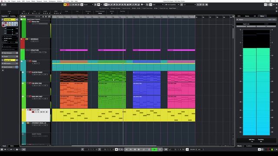Open the File menu

tap(5, 1)
